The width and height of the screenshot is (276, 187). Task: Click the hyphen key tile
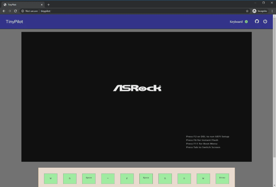point(108,178)
